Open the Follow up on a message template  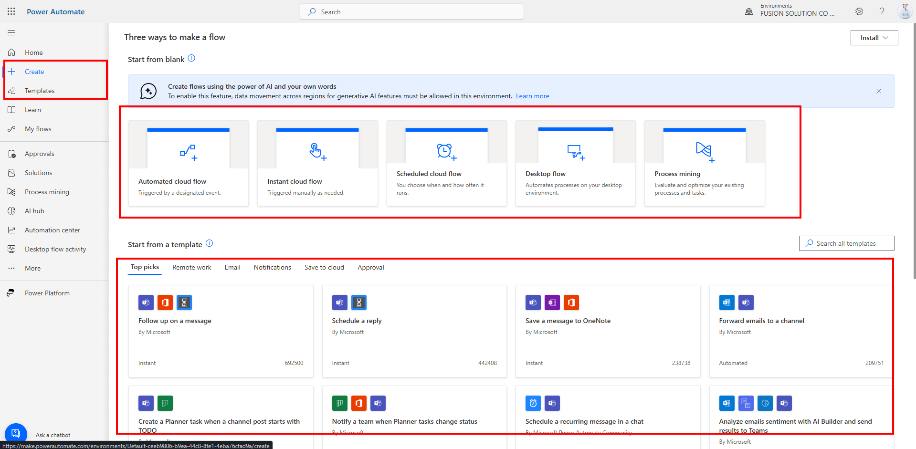pyautogui.click(x=221, y=331)
